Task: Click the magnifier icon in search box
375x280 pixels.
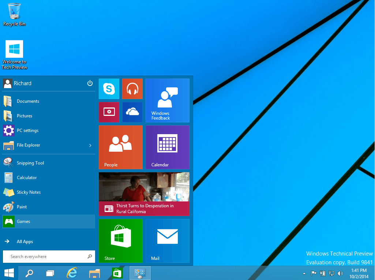Action: point(90,256)
